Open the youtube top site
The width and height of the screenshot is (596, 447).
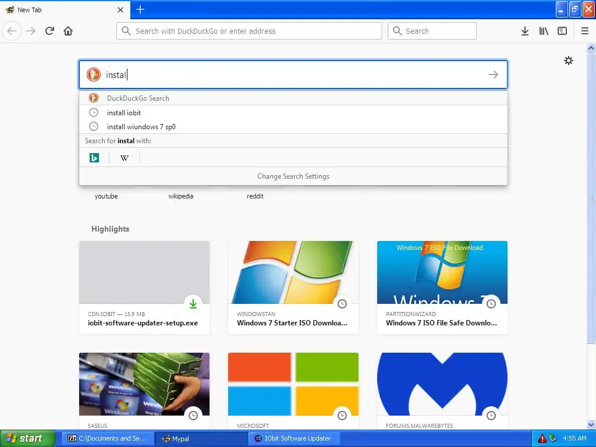click(106, 196)
